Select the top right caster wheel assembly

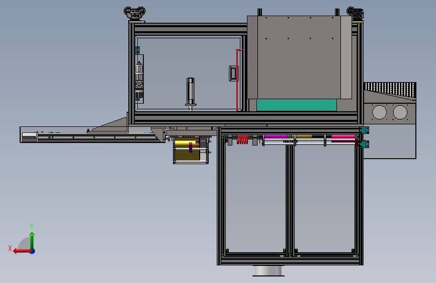355,14
